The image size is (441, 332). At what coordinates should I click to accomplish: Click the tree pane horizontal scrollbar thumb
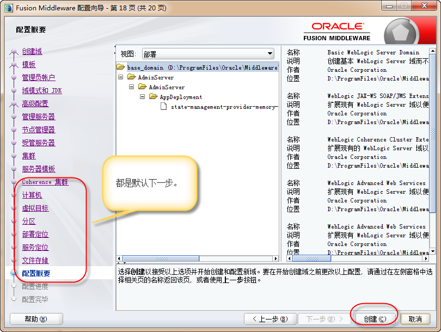[161, 259]
